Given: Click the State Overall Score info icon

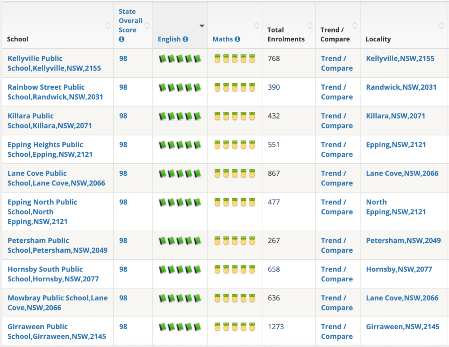Looking at the screenshot, I should coord(121,39).
